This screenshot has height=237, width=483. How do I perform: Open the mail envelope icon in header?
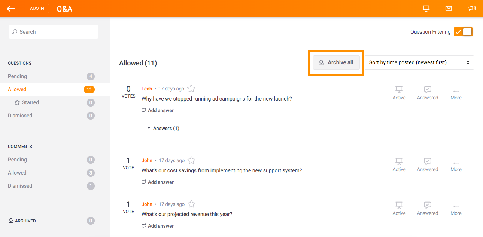pos(449,8)
